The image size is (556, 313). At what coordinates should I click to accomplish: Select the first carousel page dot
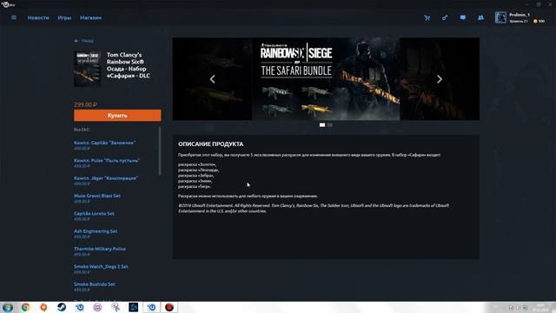pos(322,125)
